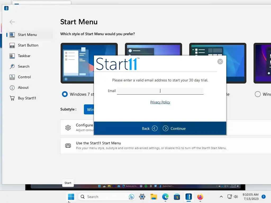Click the Search magnifier sidebar icon

click(12, 66)
